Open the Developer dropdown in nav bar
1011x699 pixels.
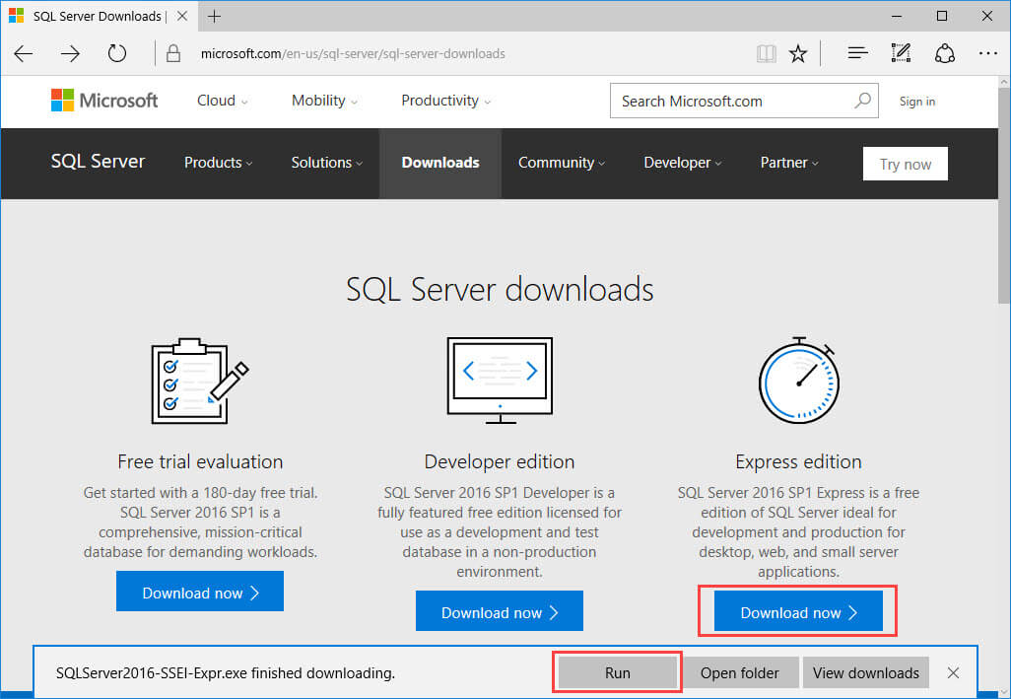coord(682,163)
